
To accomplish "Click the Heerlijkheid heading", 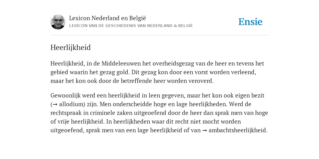I will 71,48.
